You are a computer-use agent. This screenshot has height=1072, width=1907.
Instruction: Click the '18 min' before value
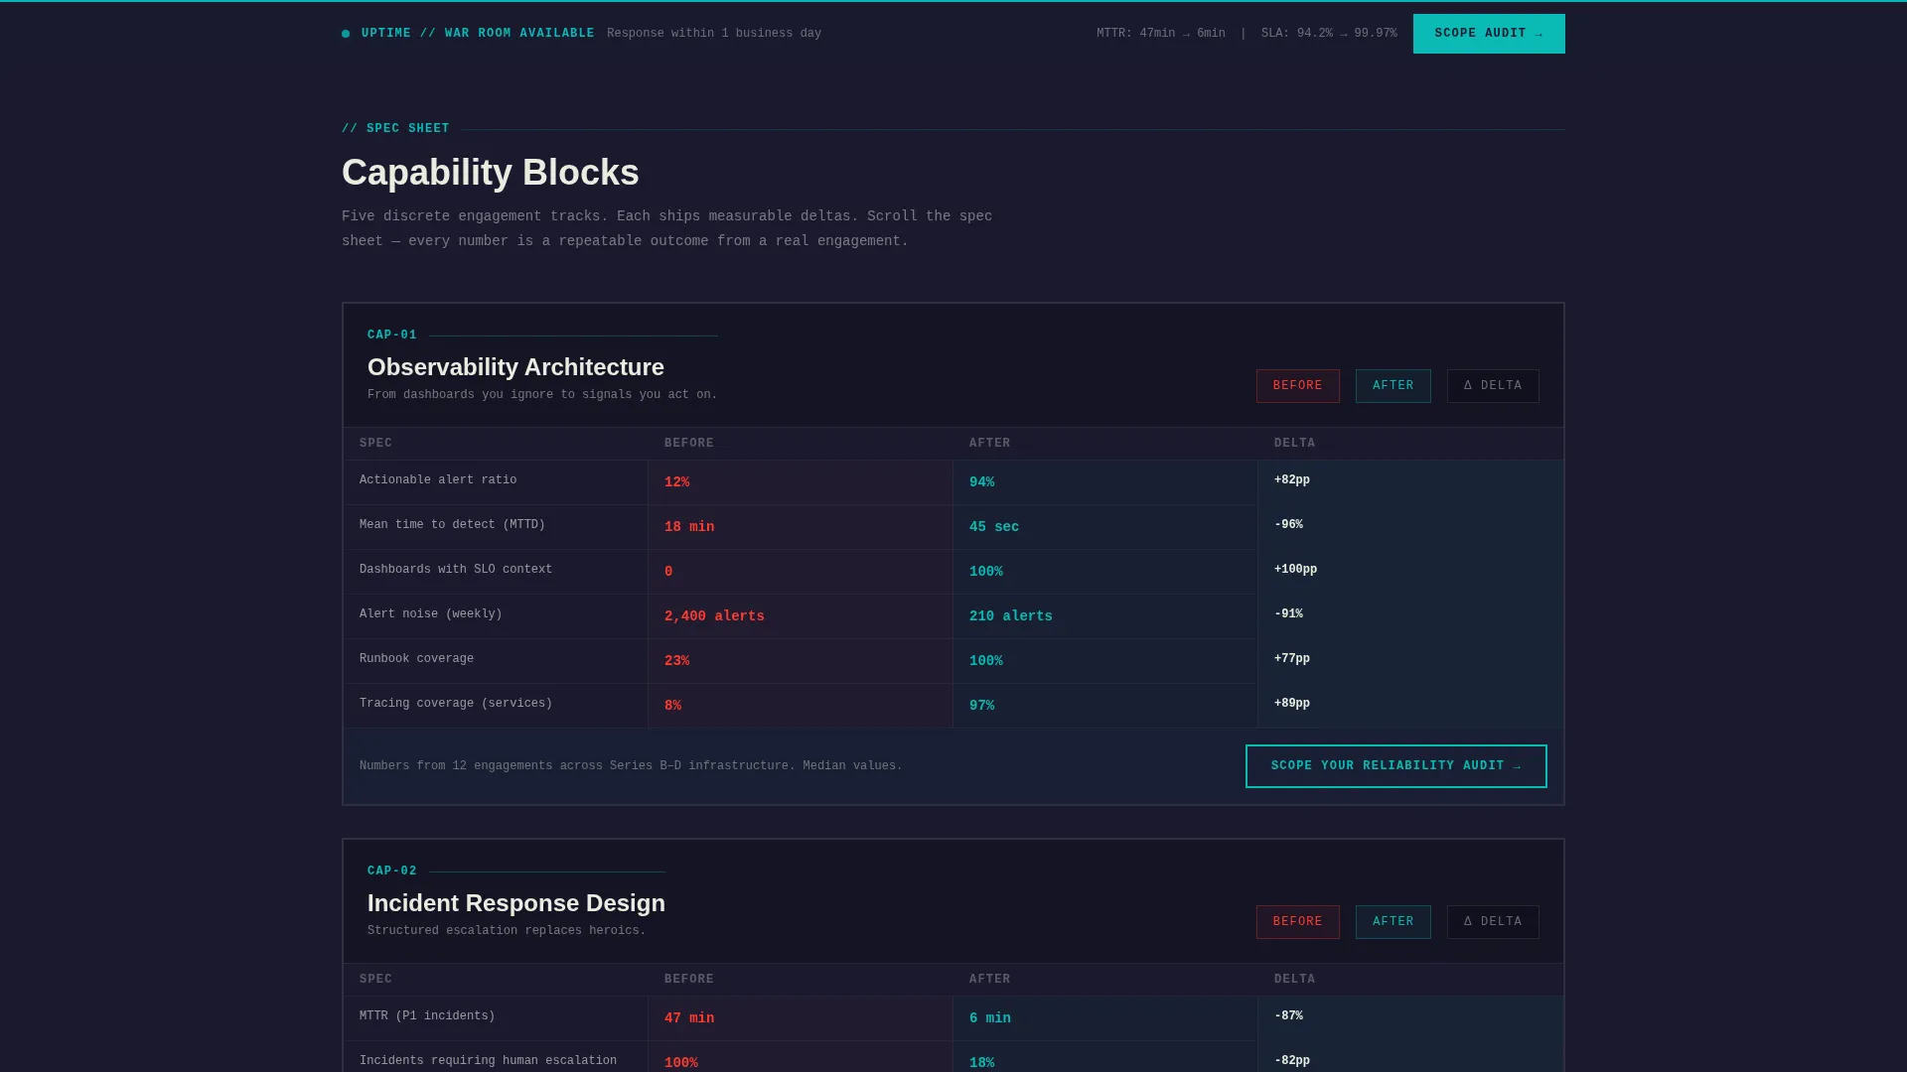coord(689,527)
